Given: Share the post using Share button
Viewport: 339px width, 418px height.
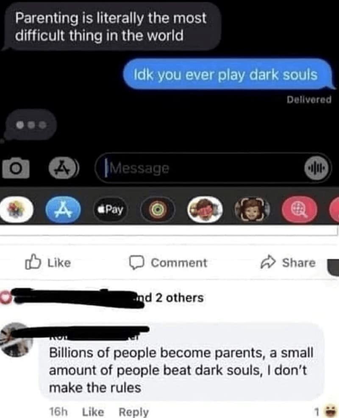Looking at the screenshot, I should tap(288, 262).
